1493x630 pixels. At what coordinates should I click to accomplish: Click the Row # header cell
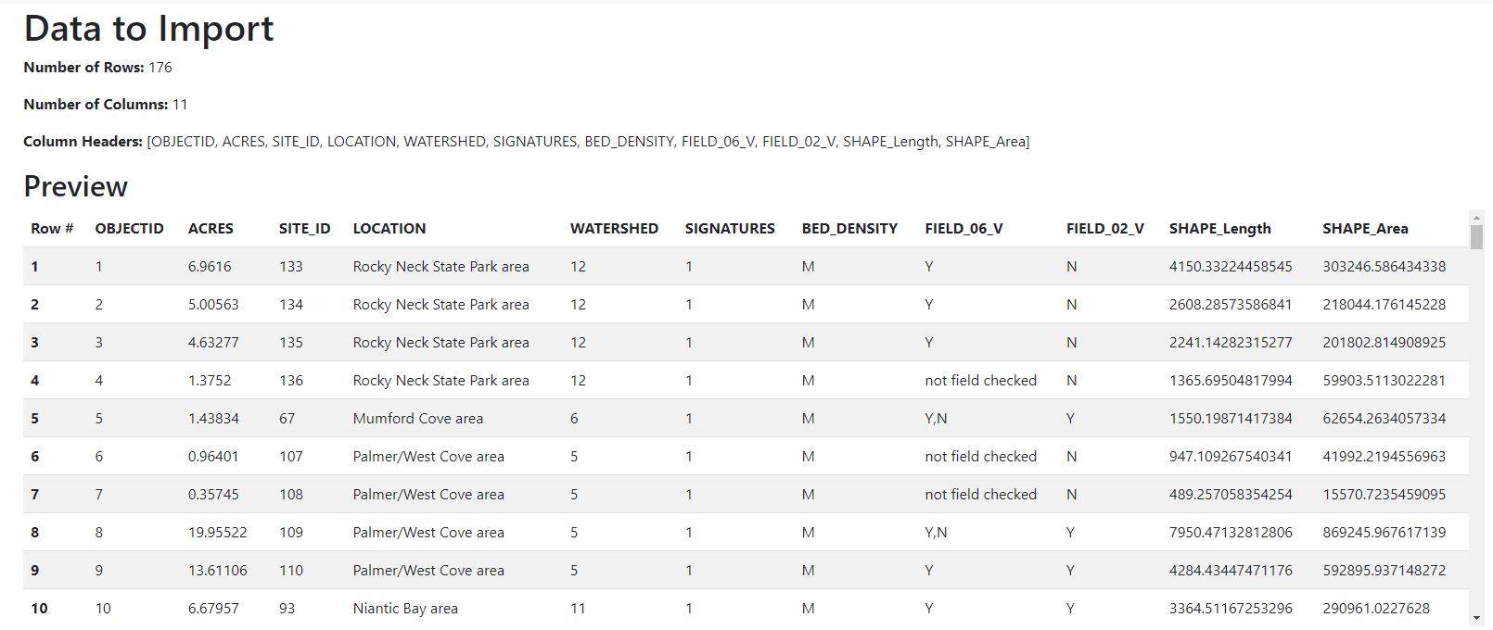pyautogui.click(x=51, y=228)
